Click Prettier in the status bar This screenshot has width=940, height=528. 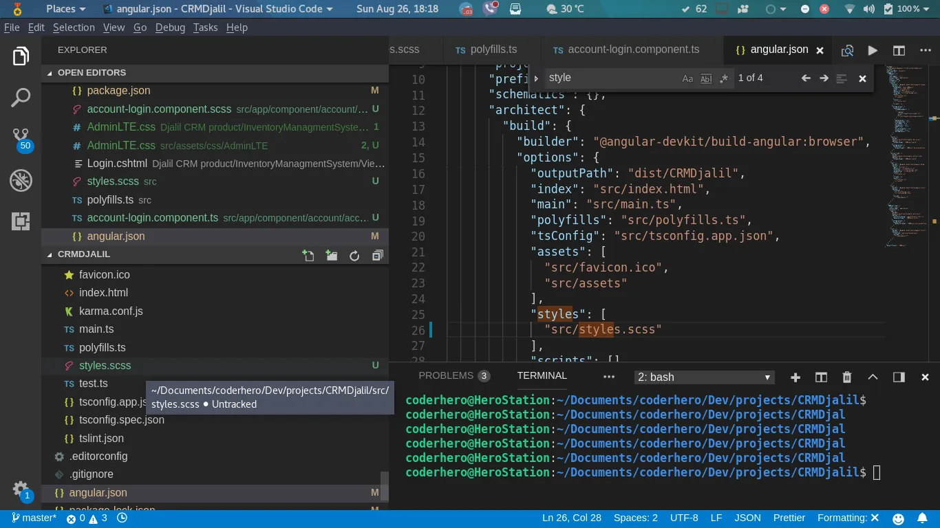(789, 518)
